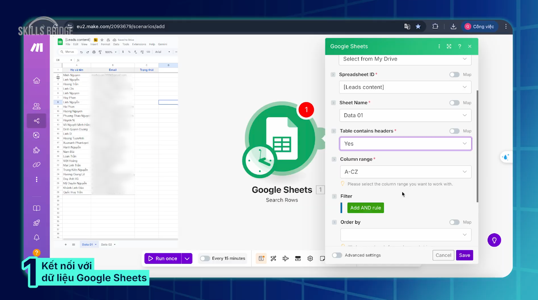Open scenario settings gear icon
This screenshot has height=300, width=538.
[x=310, y=258]
